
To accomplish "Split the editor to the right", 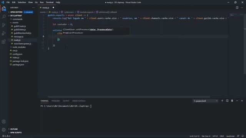I will pos(237,8).
